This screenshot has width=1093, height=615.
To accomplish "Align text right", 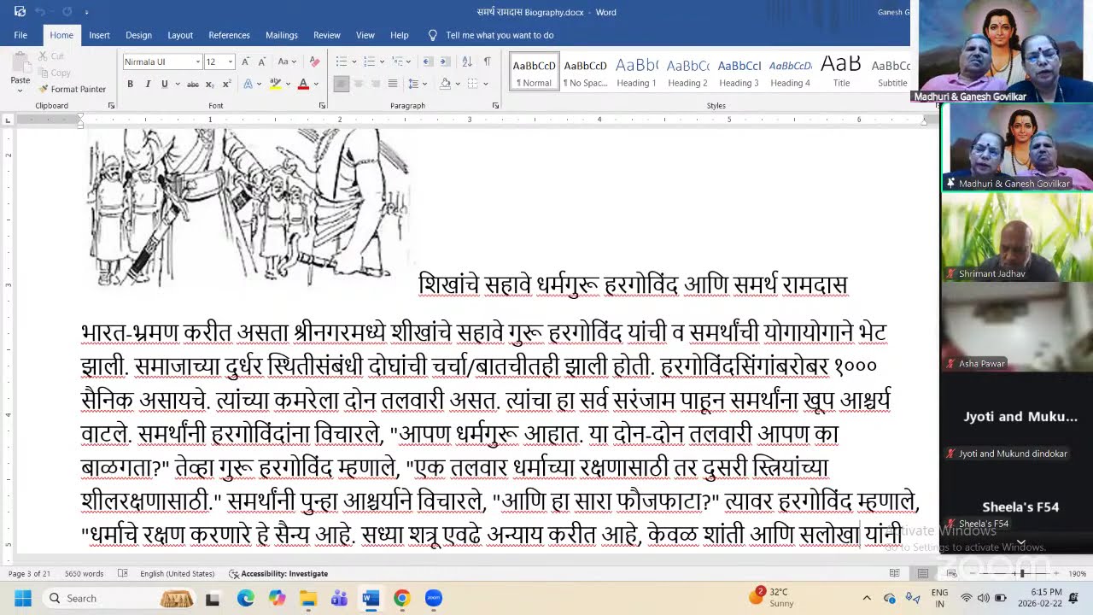I will [x=376, y=84].
